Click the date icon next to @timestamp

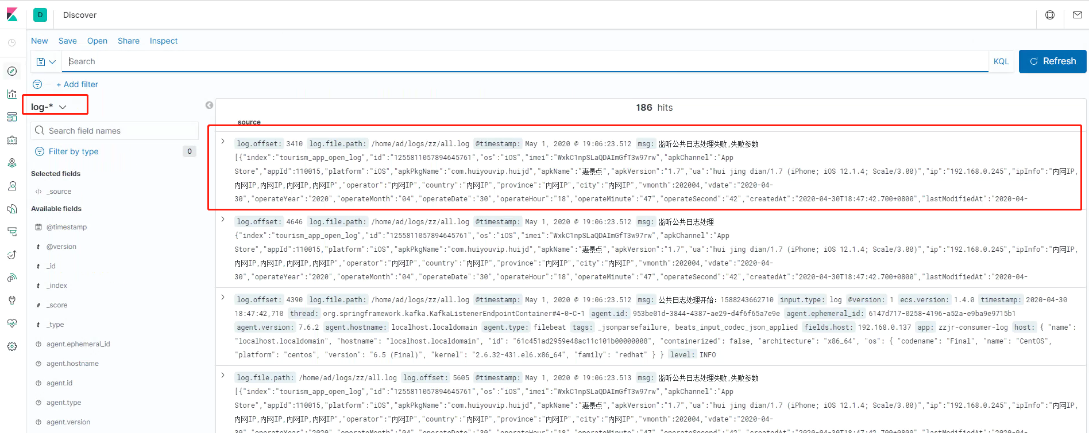click(38, 227)
